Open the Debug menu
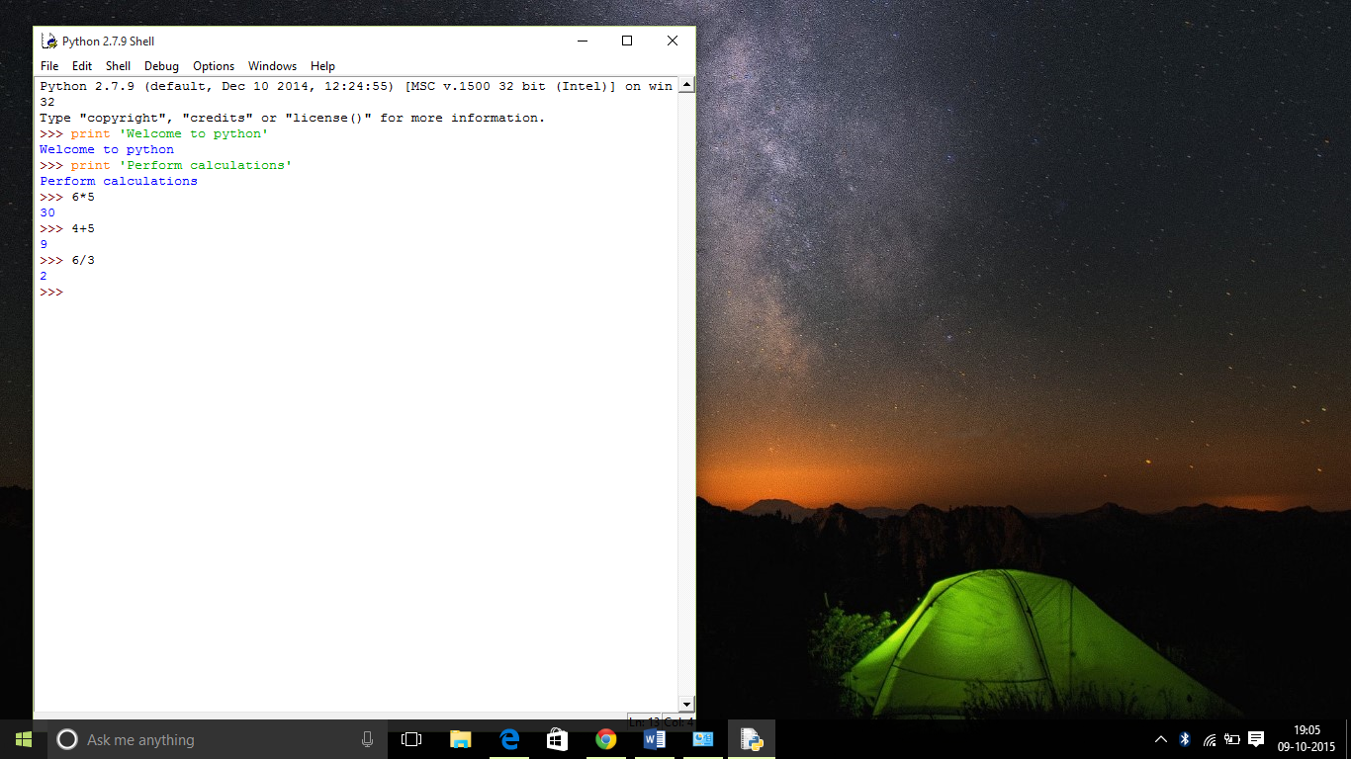This screenshot has height=759, width=1351. [161, 66]
